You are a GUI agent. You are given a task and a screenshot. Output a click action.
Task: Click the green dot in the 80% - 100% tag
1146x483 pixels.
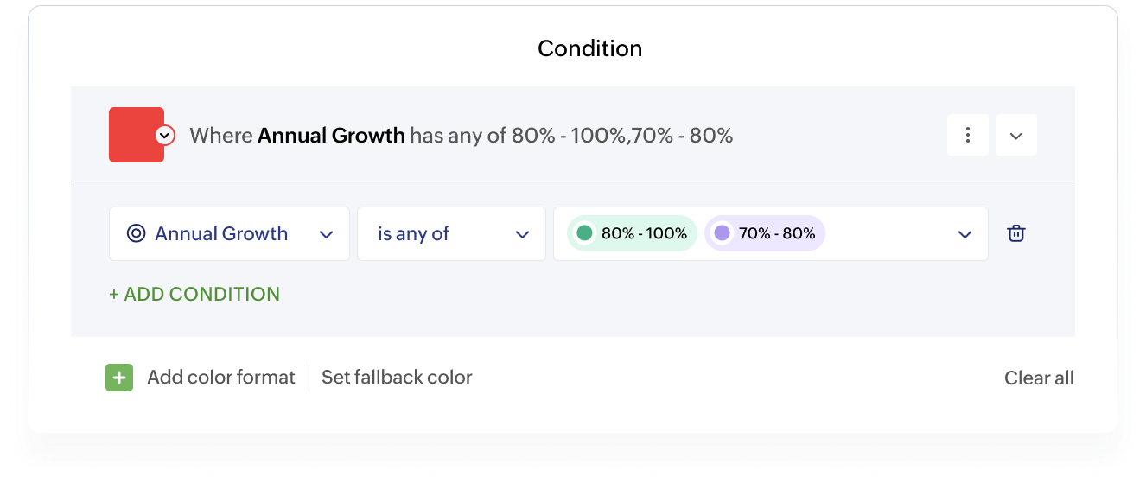coord(584,233)
